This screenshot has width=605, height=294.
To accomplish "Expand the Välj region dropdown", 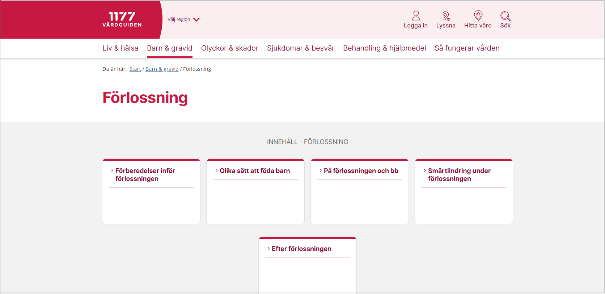I will coord(179,20).
